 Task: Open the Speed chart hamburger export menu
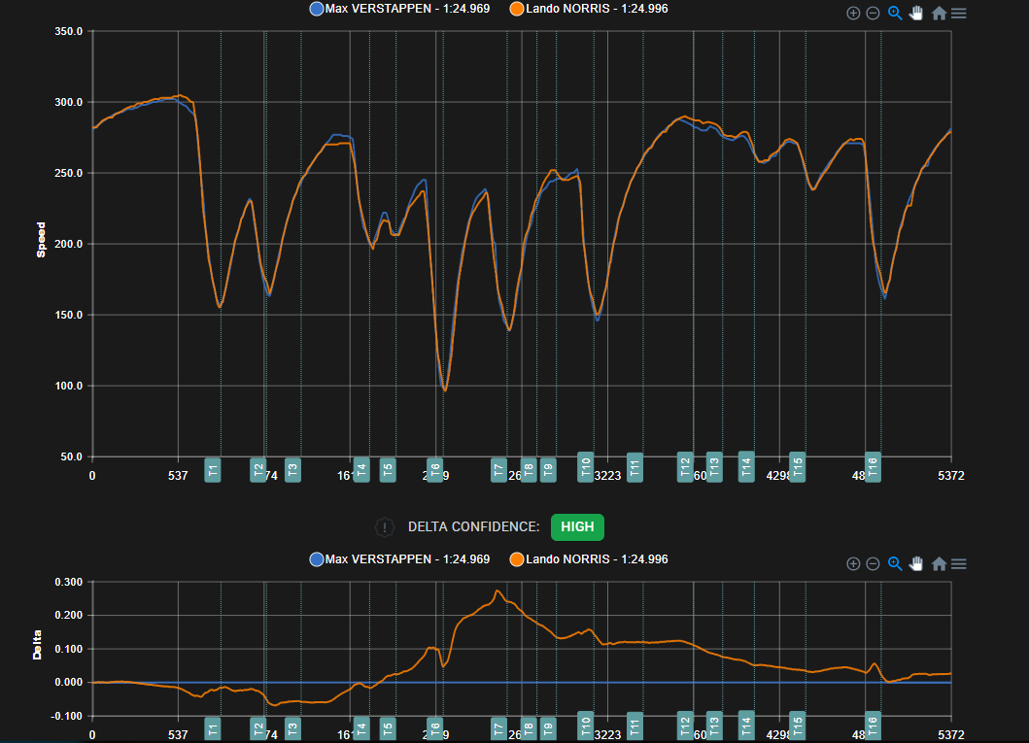pos(959,14)
